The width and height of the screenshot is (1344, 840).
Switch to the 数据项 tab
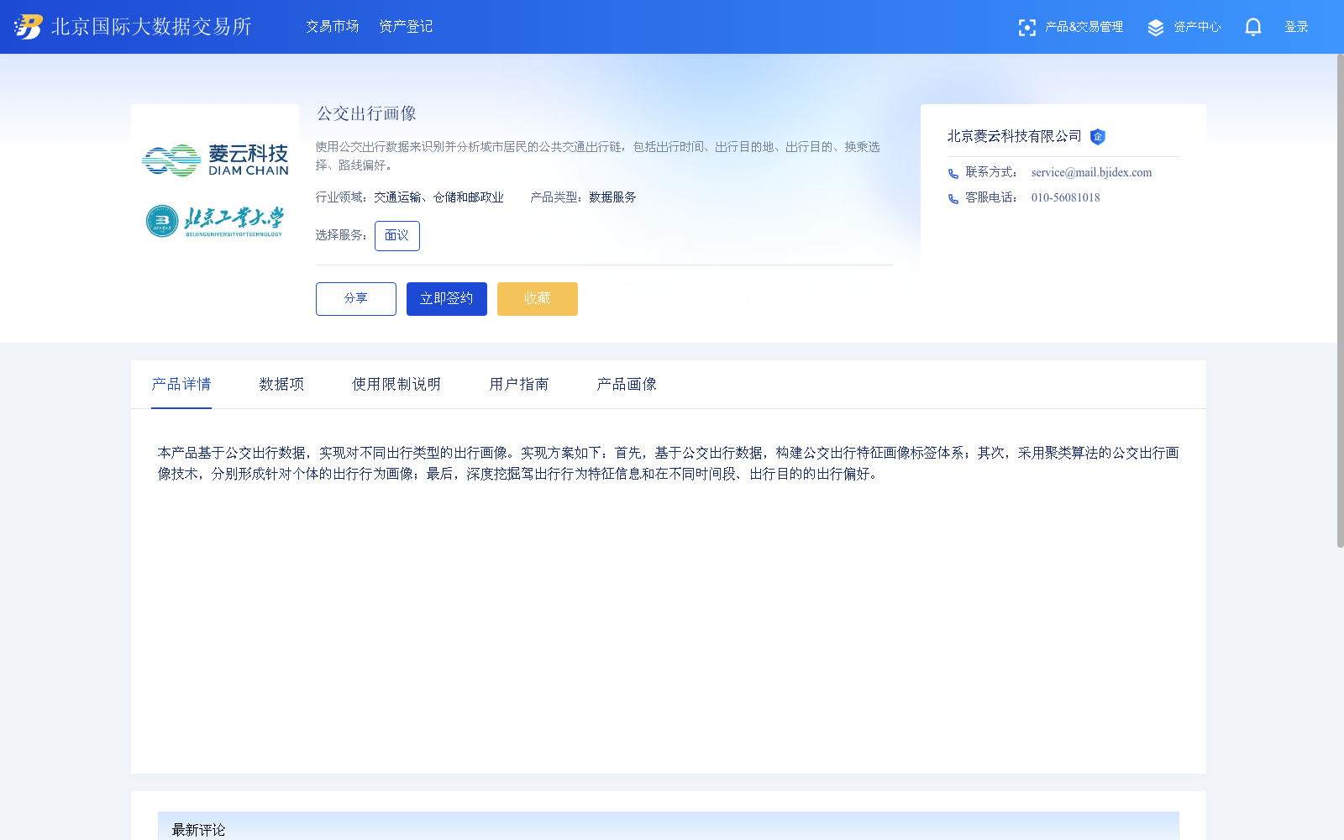(281, 385)
